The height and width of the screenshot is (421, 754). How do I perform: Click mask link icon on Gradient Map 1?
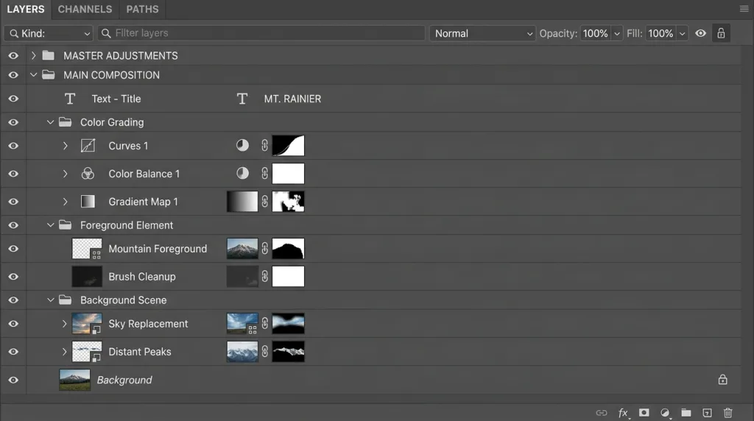pyautogui.click(x=265, y=202)
